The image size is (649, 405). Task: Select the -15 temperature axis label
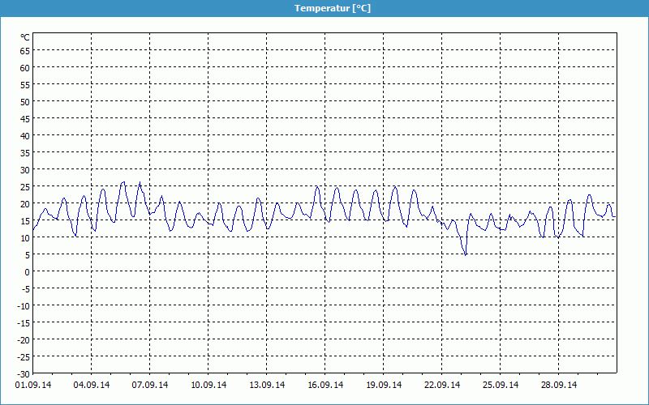pos(23,322)
